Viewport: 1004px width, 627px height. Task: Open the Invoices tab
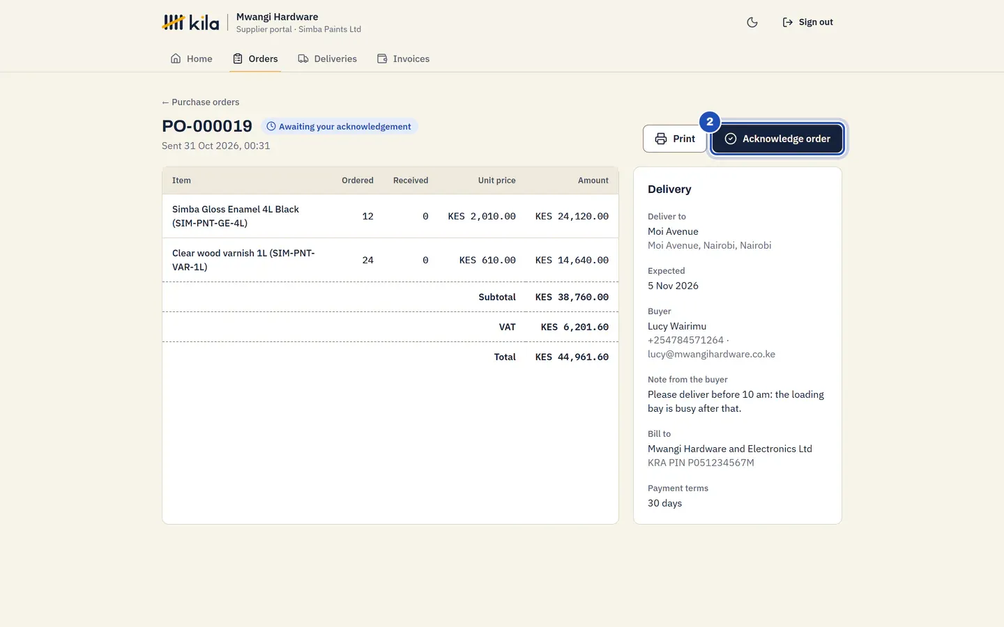click(x=403, y=59)
